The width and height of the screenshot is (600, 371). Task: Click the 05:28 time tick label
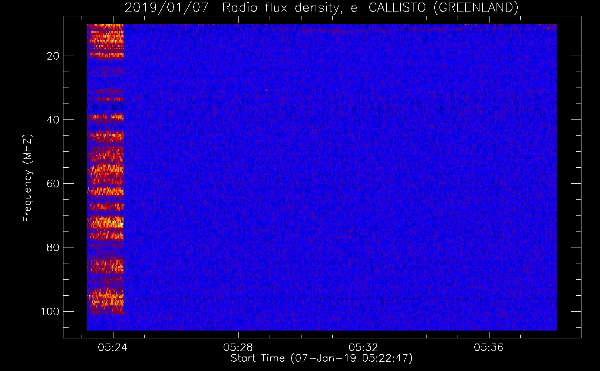[238, 347]
